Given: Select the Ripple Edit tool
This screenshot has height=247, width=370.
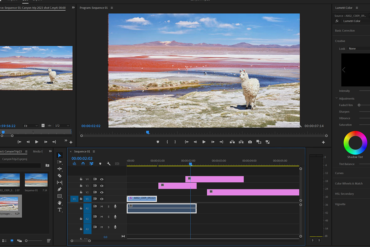Looking at the screenshot, I should point(60,169).
